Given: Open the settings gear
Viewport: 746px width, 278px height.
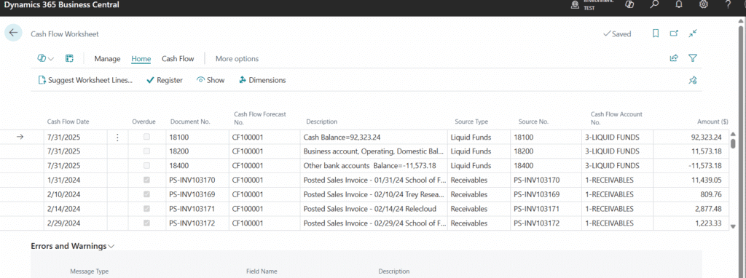Looking at the screenshot, I should coord(703,5).
